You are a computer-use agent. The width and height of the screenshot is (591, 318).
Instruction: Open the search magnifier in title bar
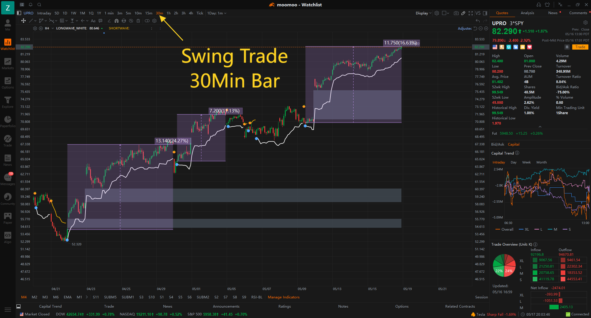coord(39,5)
